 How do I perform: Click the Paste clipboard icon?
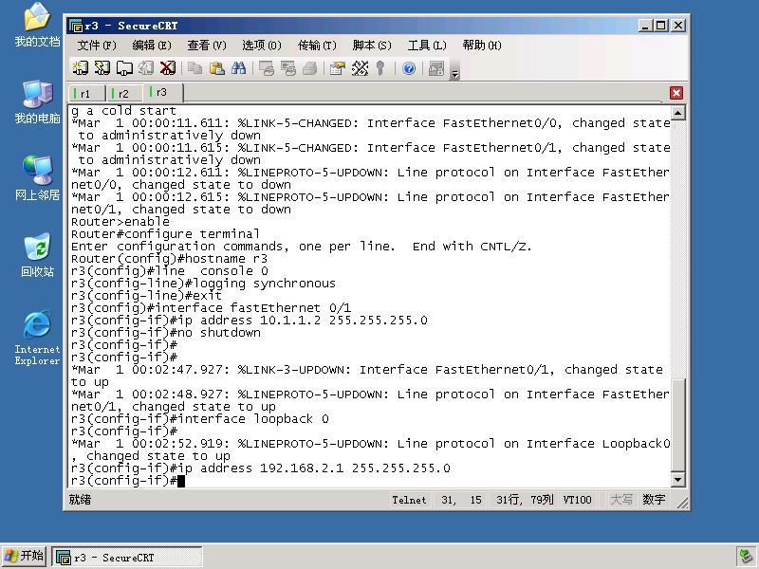(x=217, y=68)
